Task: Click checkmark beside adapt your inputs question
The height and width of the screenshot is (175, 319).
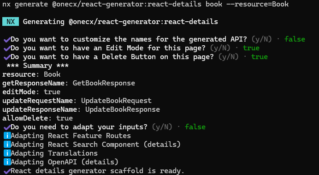Action: pos(7,127)
